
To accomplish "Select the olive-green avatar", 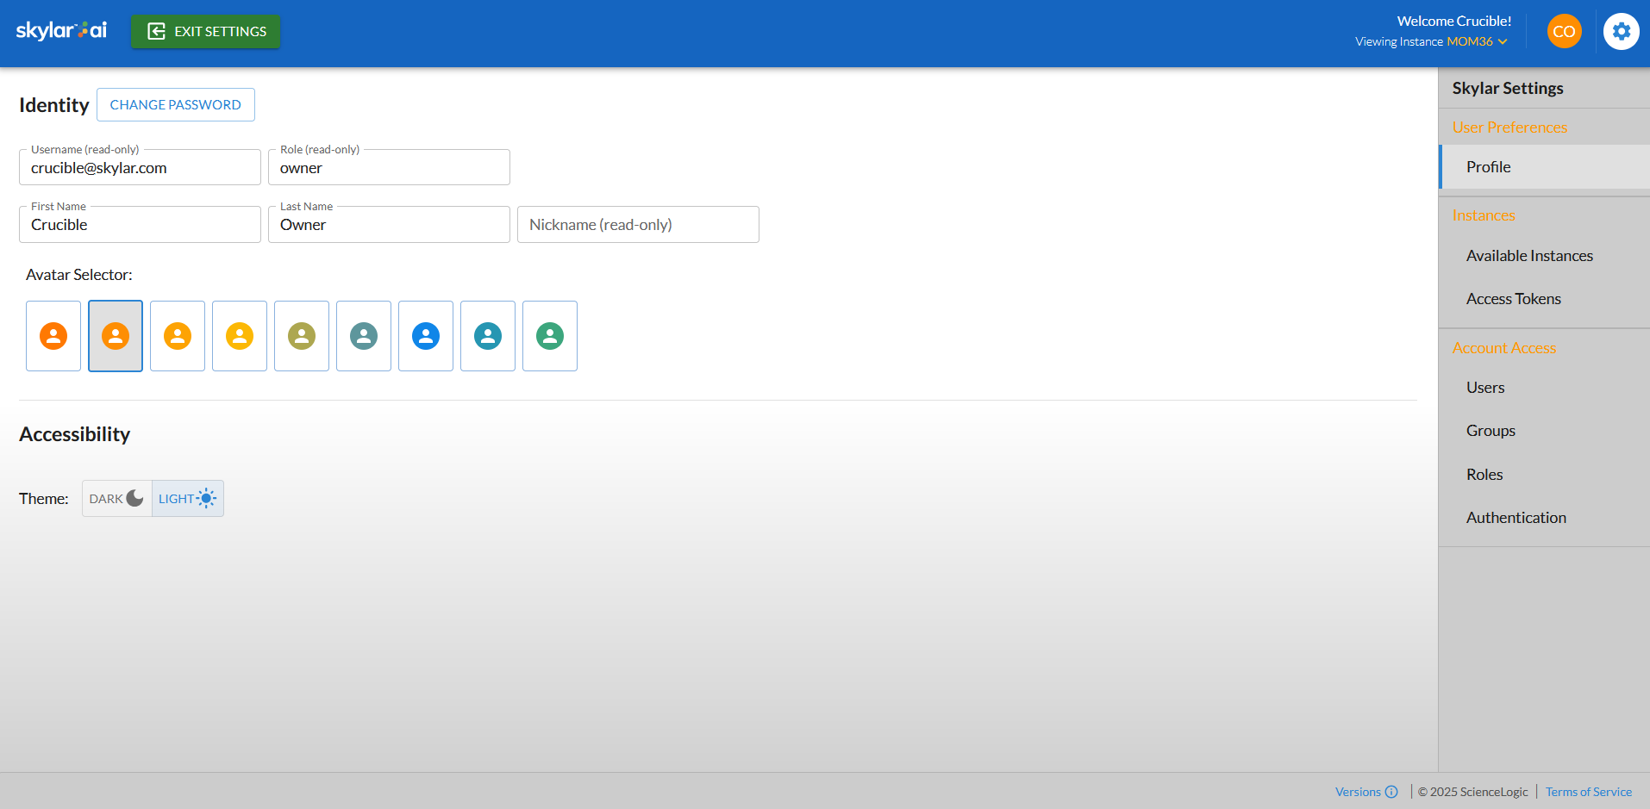I will 302,336.
